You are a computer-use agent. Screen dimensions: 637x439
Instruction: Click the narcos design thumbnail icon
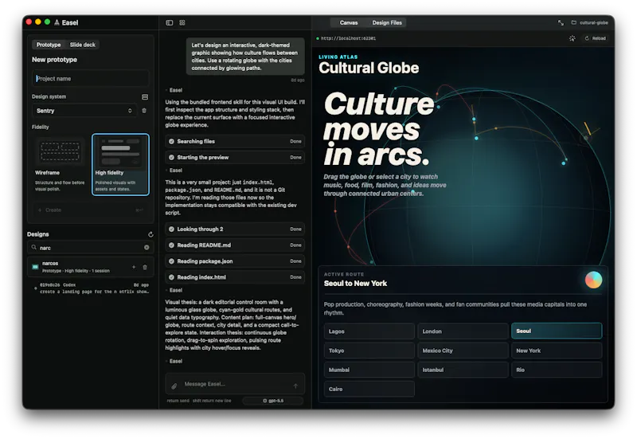point(35,267)
